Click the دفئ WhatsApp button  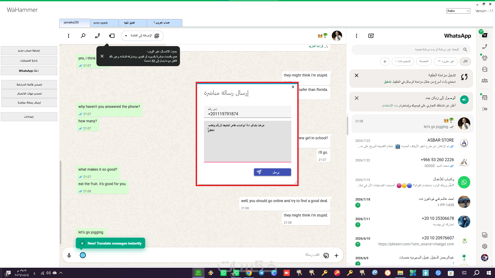(x=29, y=71)
